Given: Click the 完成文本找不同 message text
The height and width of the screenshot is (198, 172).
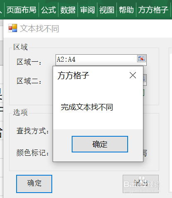Looking at the screenshot, I should 87,107.
